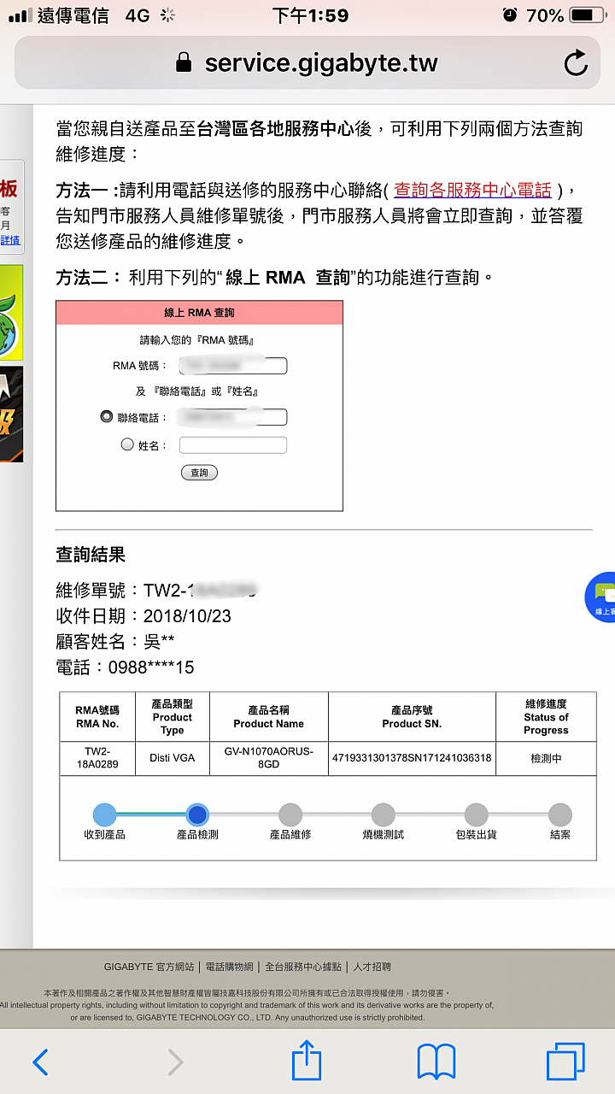This screenshot has width=615, height=1094.
Task: Tap the cellular signal bars
Action: pyautogui.click(x=19, y=15)
